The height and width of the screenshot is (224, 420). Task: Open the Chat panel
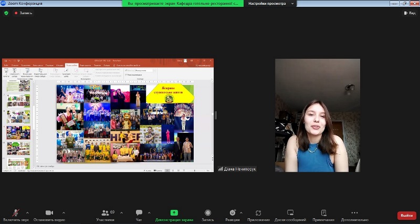point(139,212)
